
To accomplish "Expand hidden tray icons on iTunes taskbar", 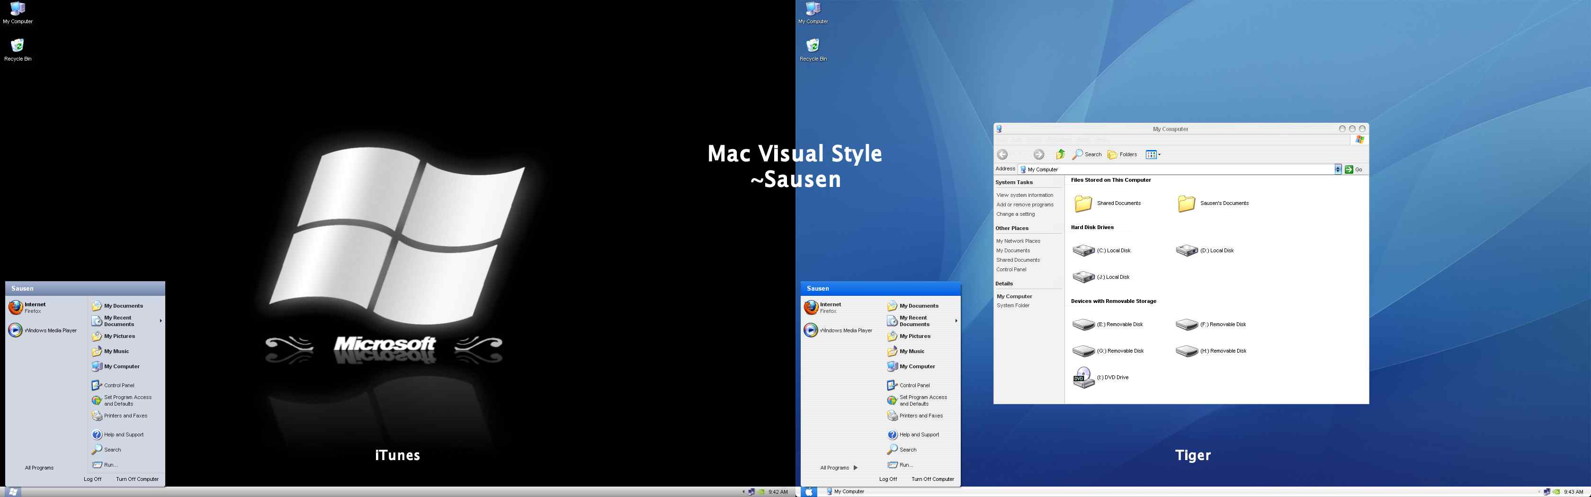I will pyautogui.click(x=743, y=492).
